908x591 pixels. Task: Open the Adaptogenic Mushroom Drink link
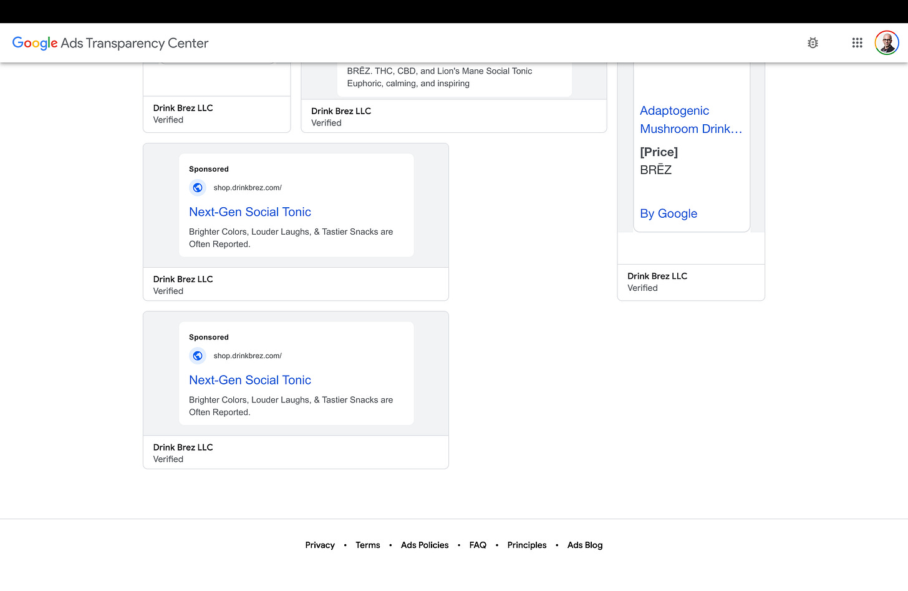691,120
